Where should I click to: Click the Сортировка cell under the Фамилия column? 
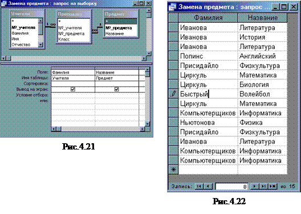tap(73, 84)
